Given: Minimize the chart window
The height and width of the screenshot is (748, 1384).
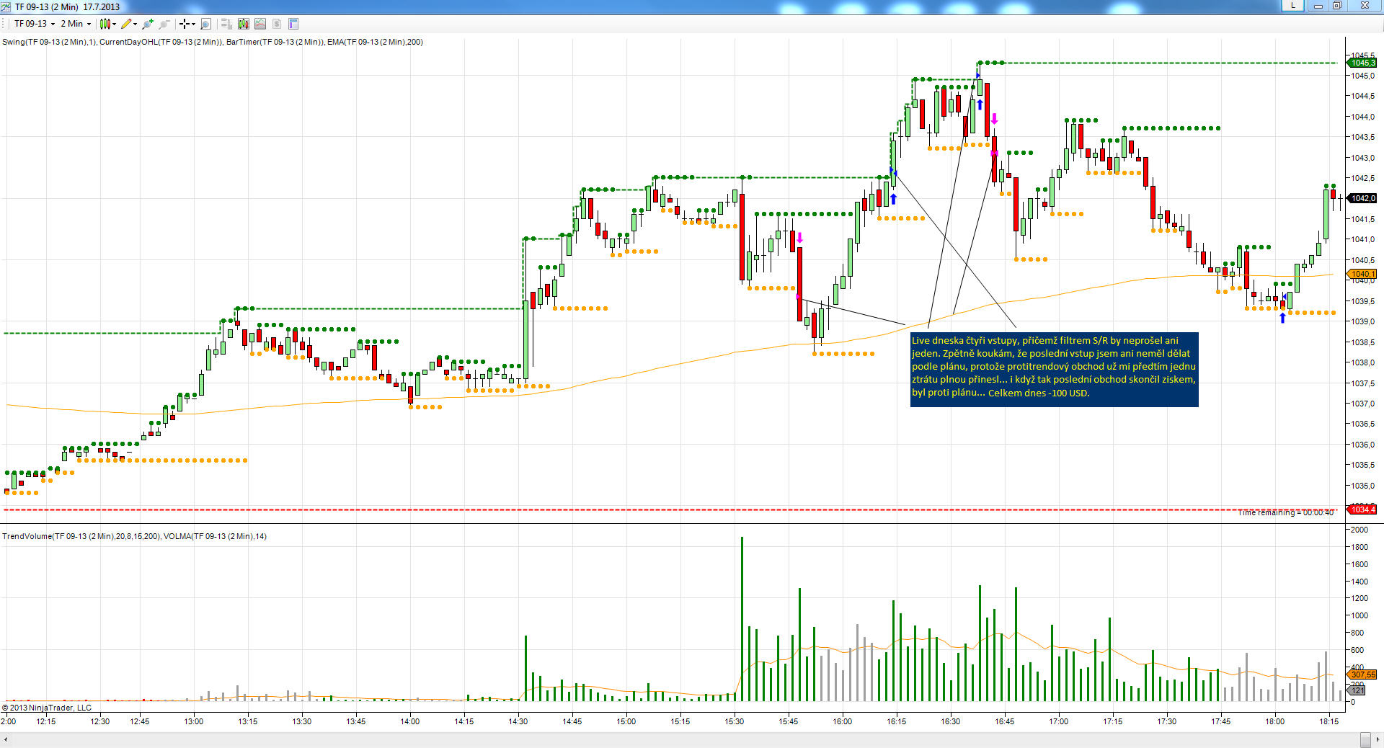Looking at the screenshot, I should [x=1318, y=6].
